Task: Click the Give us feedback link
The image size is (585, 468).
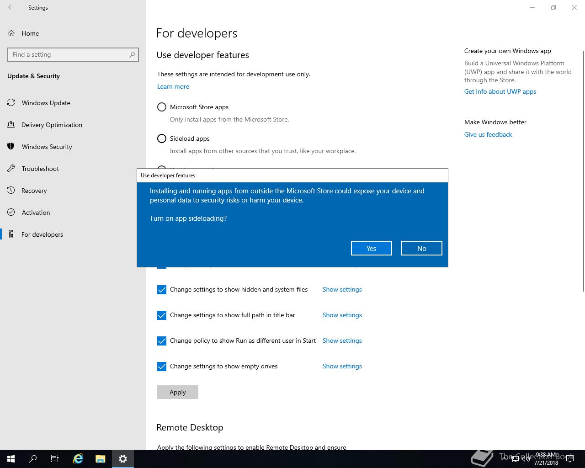Action: pyautogui.click(x=488, y=134)
